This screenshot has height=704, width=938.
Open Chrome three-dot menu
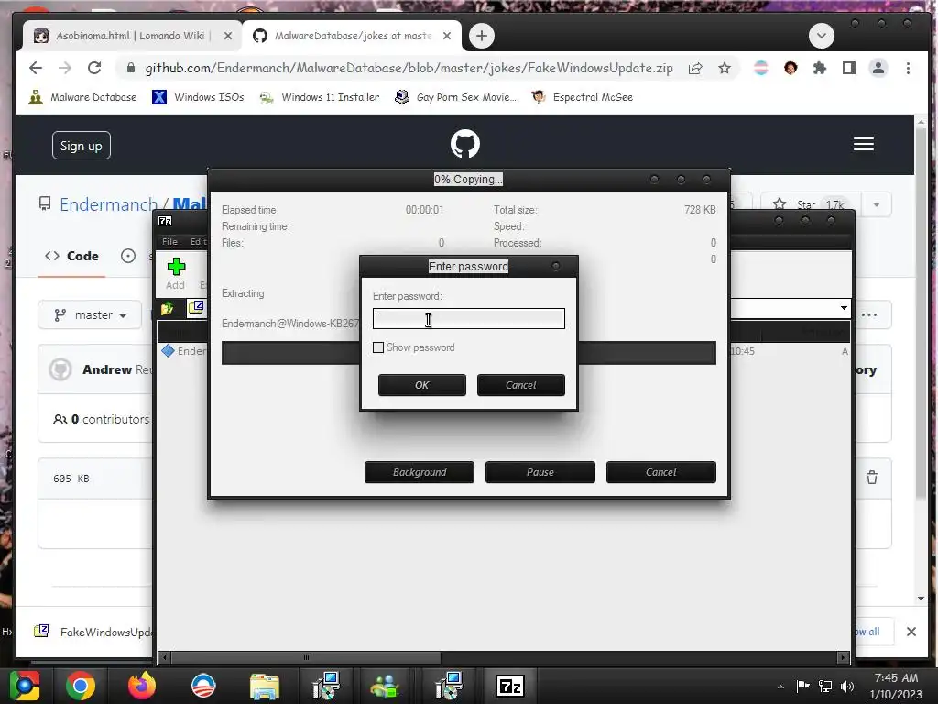(x=908, y=68)
